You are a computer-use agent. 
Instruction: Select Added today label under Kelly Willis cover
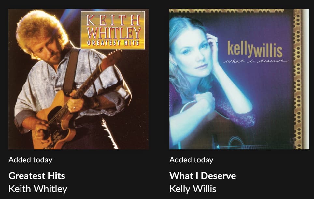191,160
